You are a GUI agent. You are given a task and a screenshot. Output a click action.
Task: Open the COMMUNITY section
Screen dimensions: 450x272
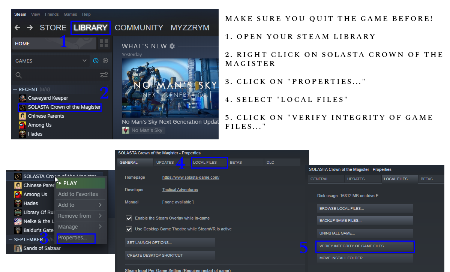tap(139, 28)
